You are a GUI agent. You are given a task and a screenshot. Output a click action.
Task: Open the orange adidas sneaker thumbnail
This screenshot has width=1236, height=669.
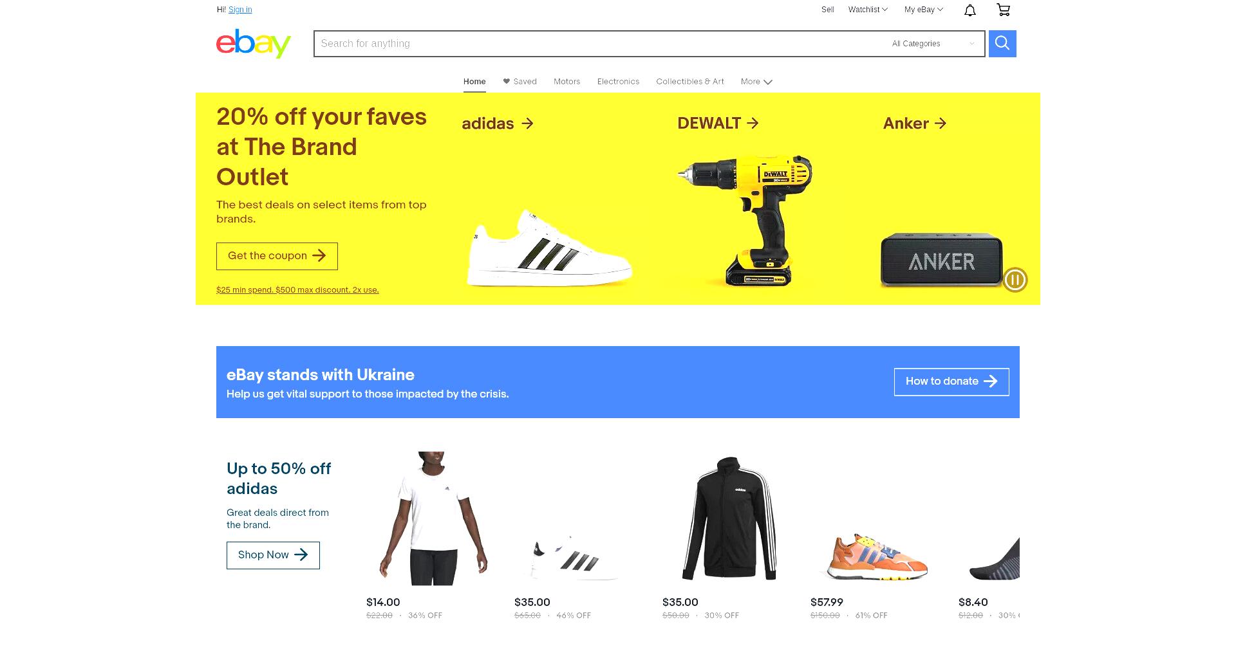click(x=877, y=557)
